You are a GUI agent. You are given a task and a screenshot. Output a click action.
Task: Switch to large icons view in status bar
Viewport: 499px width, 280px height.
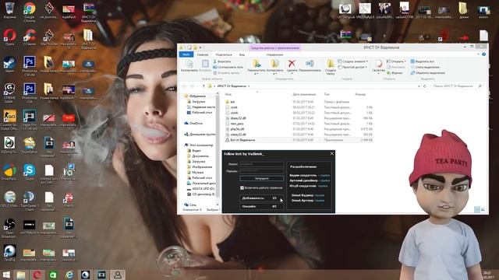click(x=483, y=209)
